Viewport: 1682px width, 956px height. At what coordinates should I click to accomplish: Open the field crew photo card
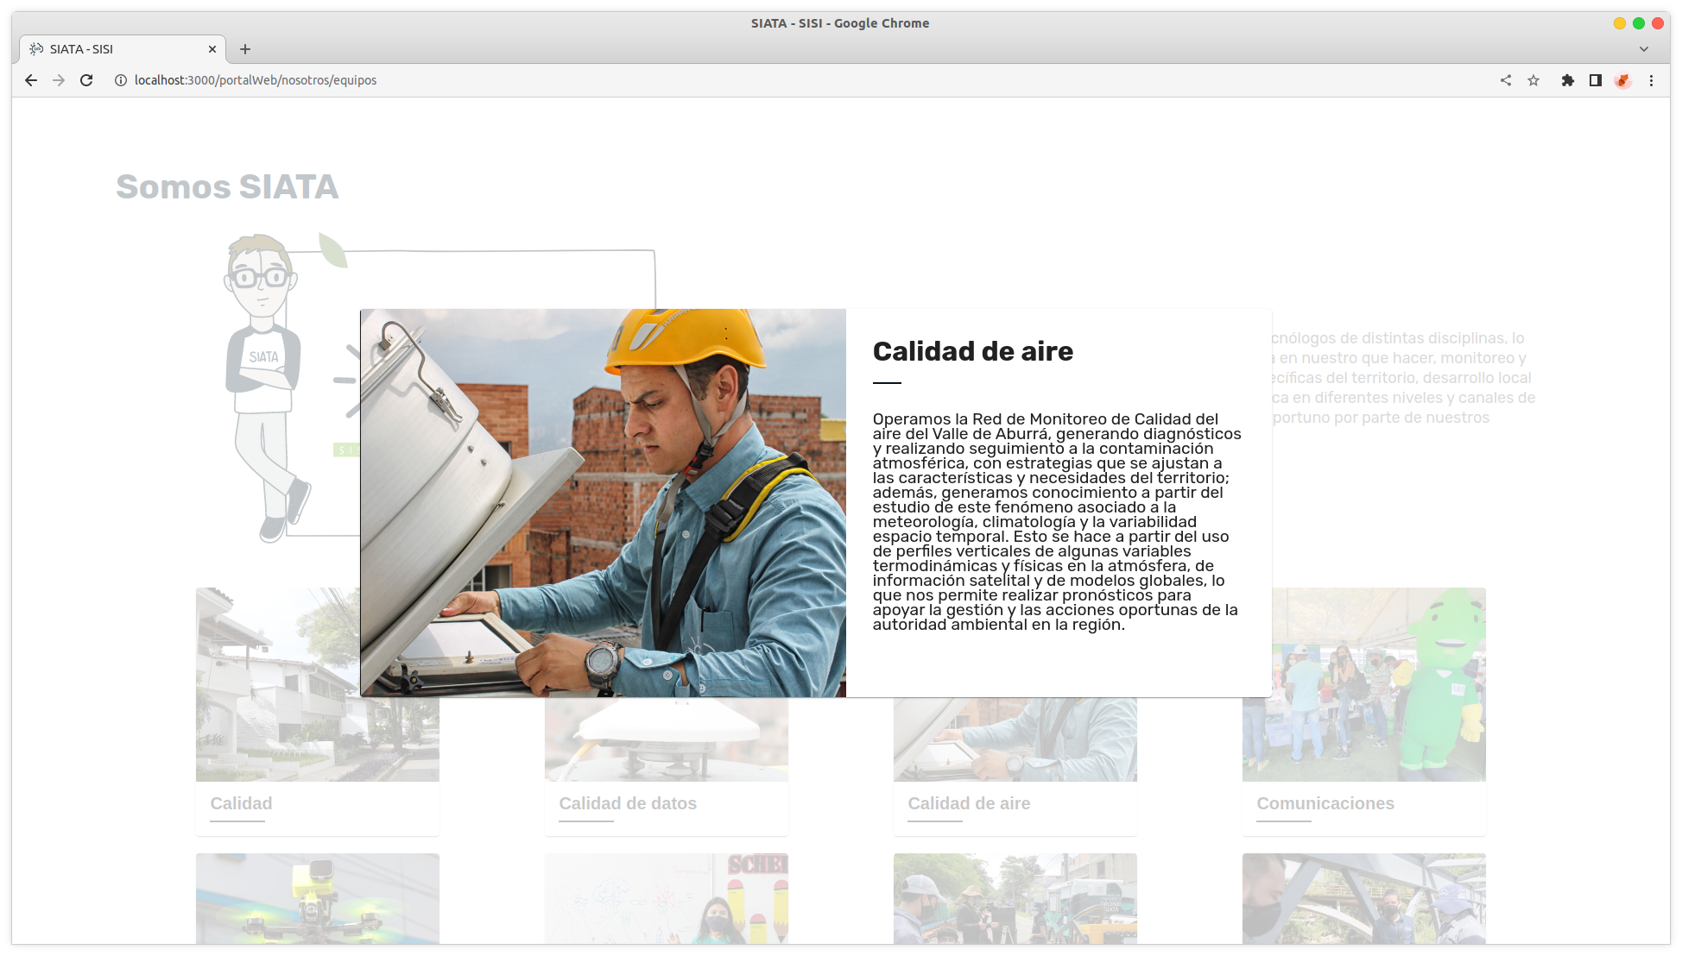[x=1015, y=898]
